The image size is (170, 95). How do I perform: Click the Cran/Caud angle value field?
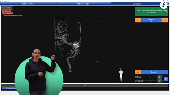[x=159, y=81]
